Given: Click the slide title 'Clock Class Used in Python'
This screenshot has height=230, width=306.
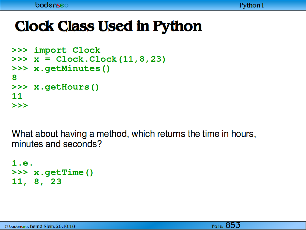Looking at the screenshot, I should coord(108,26).
